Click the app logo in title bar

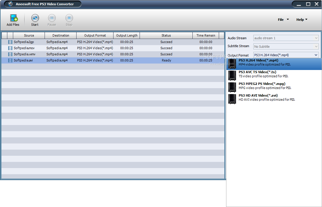11,4
